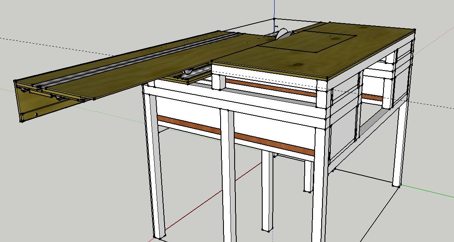This screenshot has height=242, width=454.
Task: Select left brown strip on lower front apron
Action: 189,125
